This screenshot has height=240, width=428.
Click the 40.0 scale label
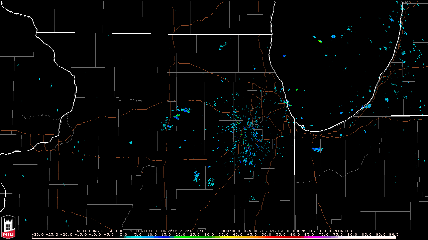pos(238,234)
